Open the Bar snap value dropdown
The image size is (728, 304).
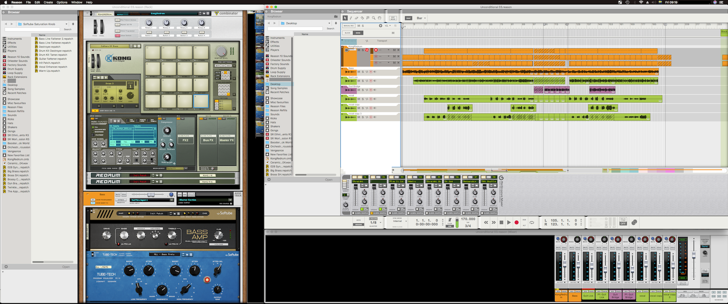pos(421,18)
